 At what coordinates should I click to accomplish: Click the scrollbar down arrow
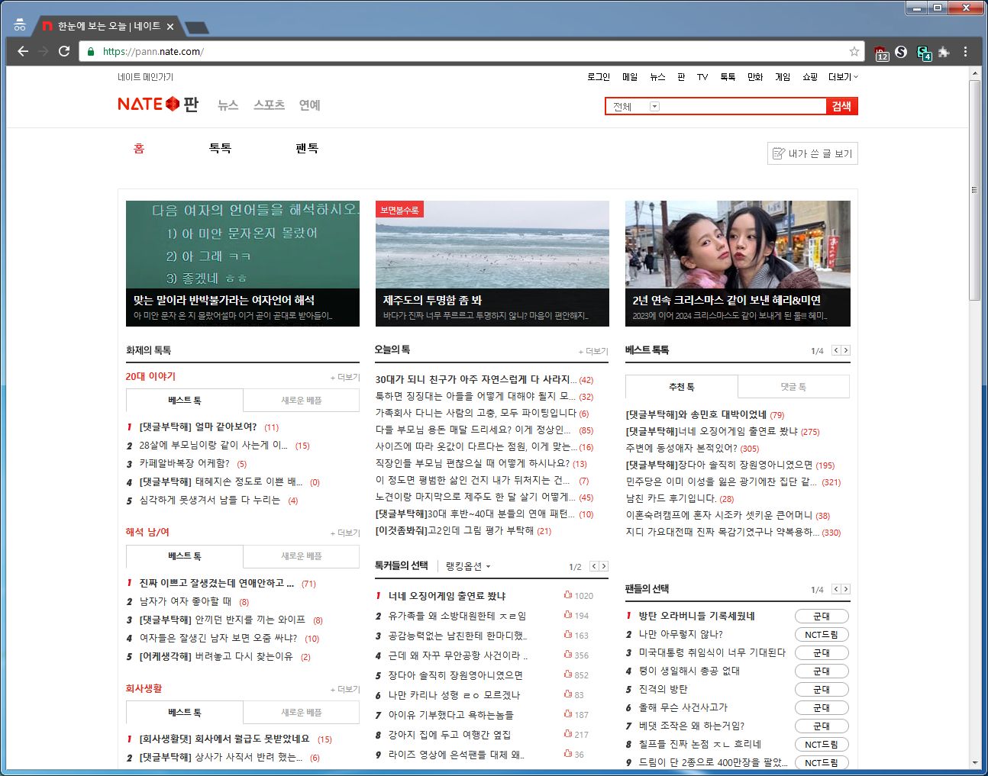coord(974,763)
